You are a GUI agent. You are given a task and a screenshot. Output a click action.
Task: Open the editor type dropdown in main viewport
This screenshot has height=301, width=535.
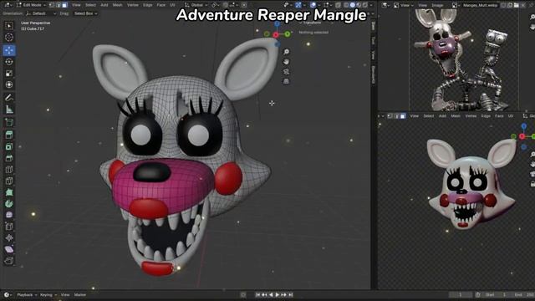click(x=8, y=5)
